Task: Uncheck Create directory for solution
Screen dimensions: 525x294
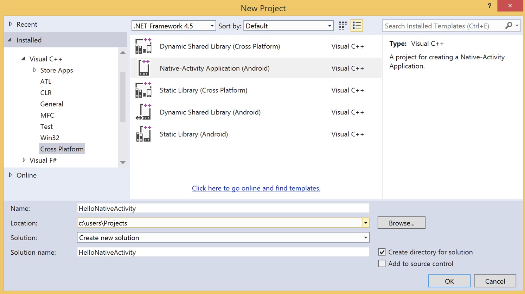Action: [x=382, y=252]
